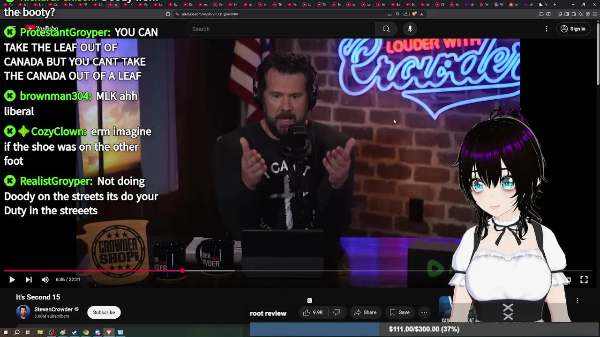The image size is (600, 337).
Task: Click the 6:46 / 22:21 time display
Action: point(68,279)
